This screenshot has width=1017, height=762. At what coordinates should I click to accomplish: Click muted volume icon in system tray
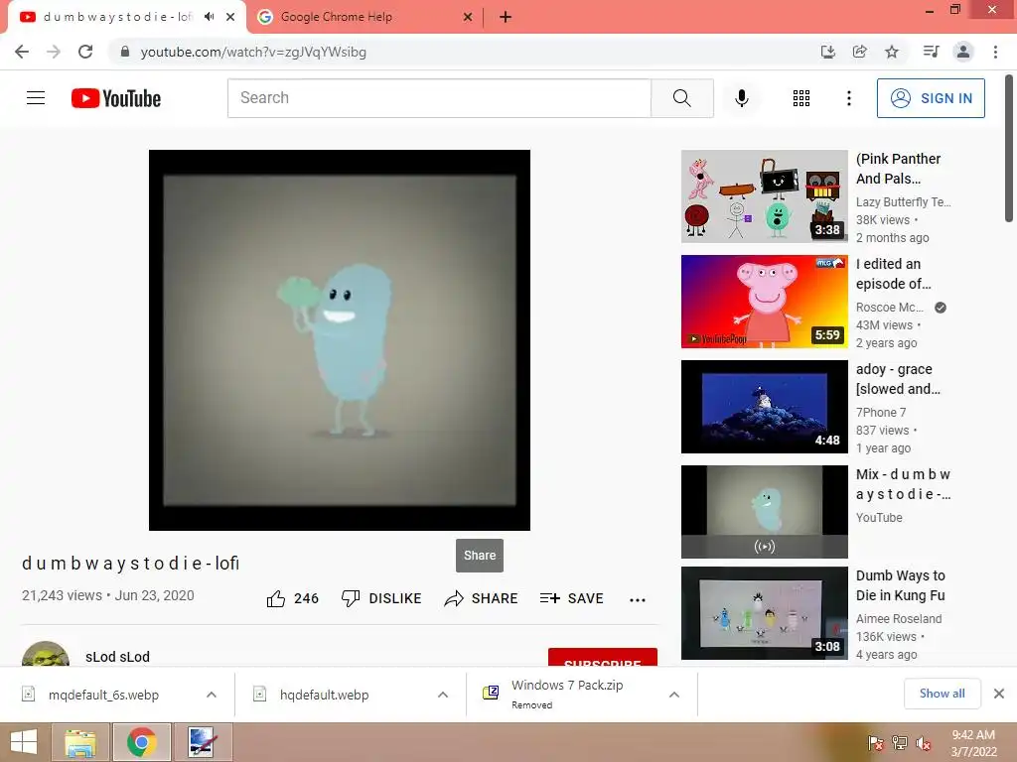point(923,743)
